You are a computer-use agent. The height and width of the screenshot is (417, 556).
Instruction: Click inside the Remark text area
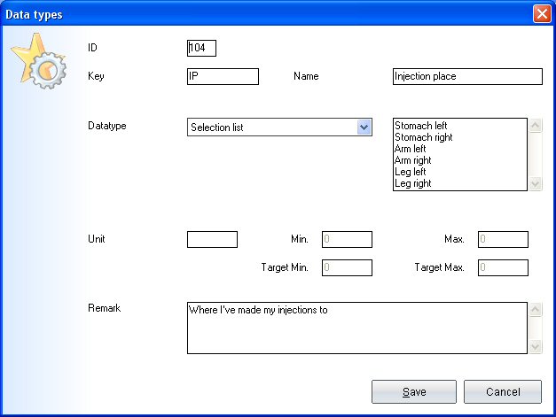click(x=356, y=328)
